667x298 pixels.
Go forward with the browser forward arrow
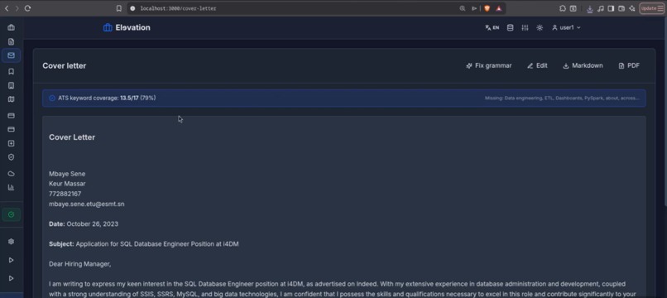click(x=17, y=8)
